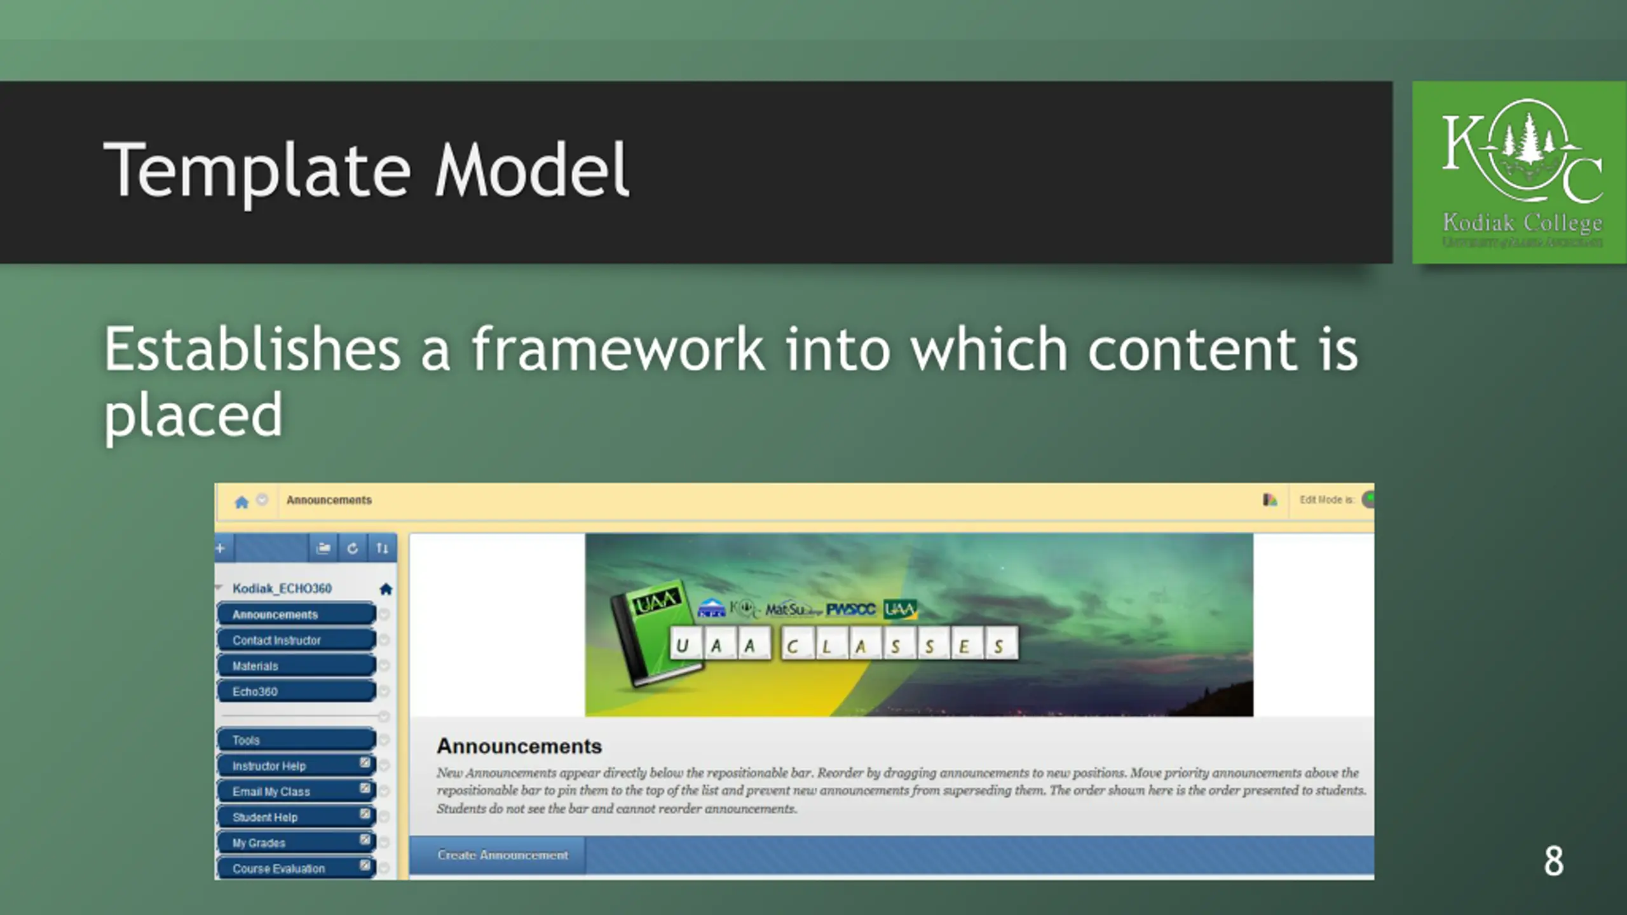Image resolution: width=1627 pixels, height=915 pixels.
Task: Open options chevron for Tools
Action: [384, 740]
